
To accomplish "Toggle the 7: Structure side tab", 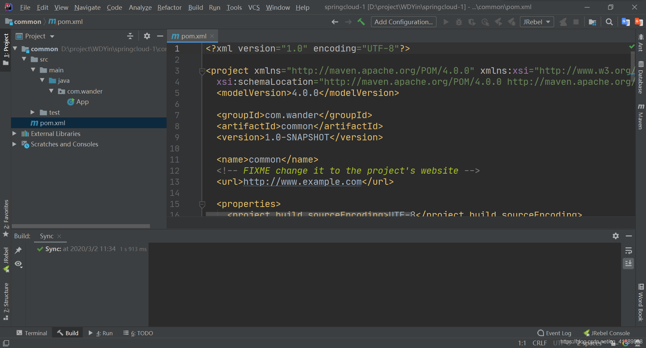I will (6, 302).
